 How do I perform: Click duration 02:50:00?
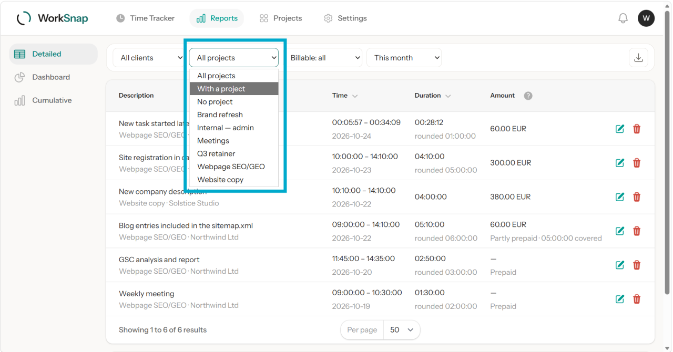tap(430, 258)
